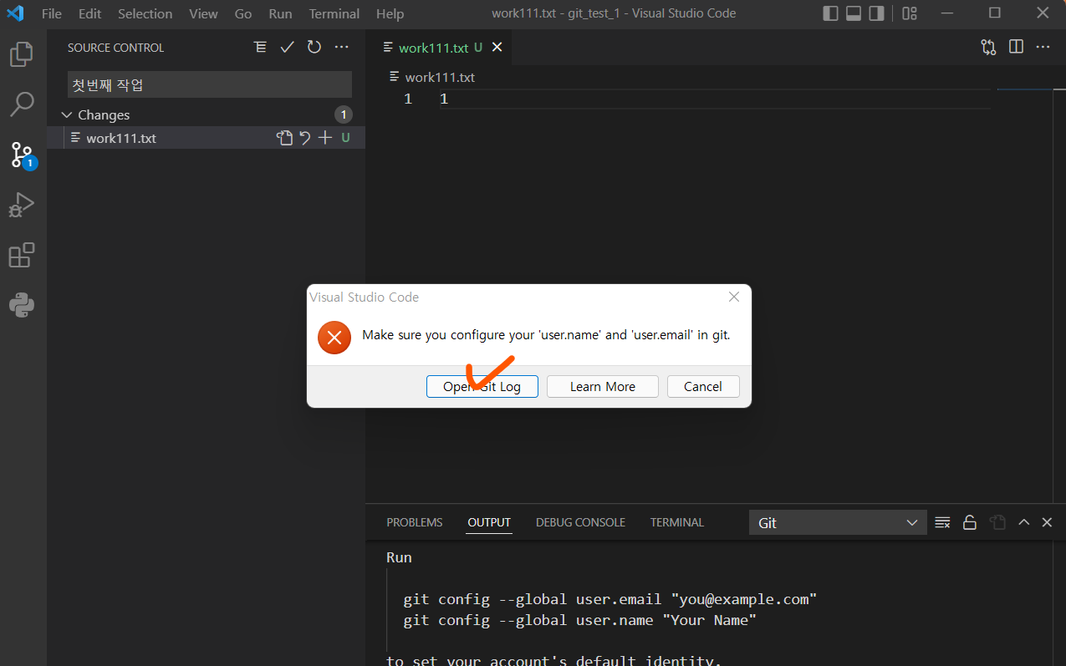
Task: Open Source Control view icon
Action: click(22, 155)
